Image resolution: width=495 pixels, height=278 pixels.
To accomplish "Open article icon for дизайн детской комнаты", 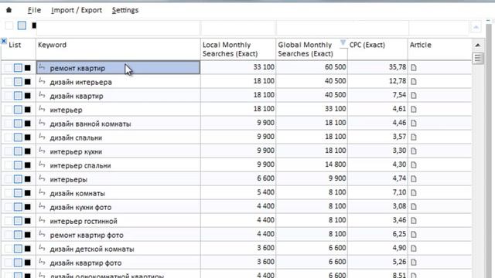I will pyautogui.click(x=414, y=248).
